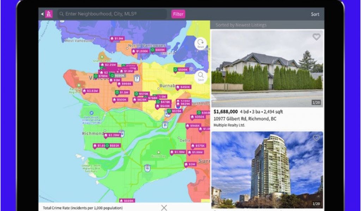
Task: Select the $350K house marker
Action: tap(198, 117)
